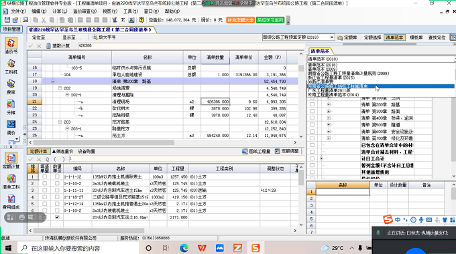Collapse the 202 场地清理 tree node
The image size is (456, 254).
[60, 88]
